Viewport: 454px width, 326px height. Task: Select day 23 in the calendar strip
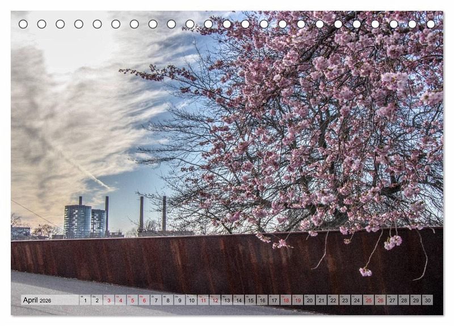click(x=345, y=300)
